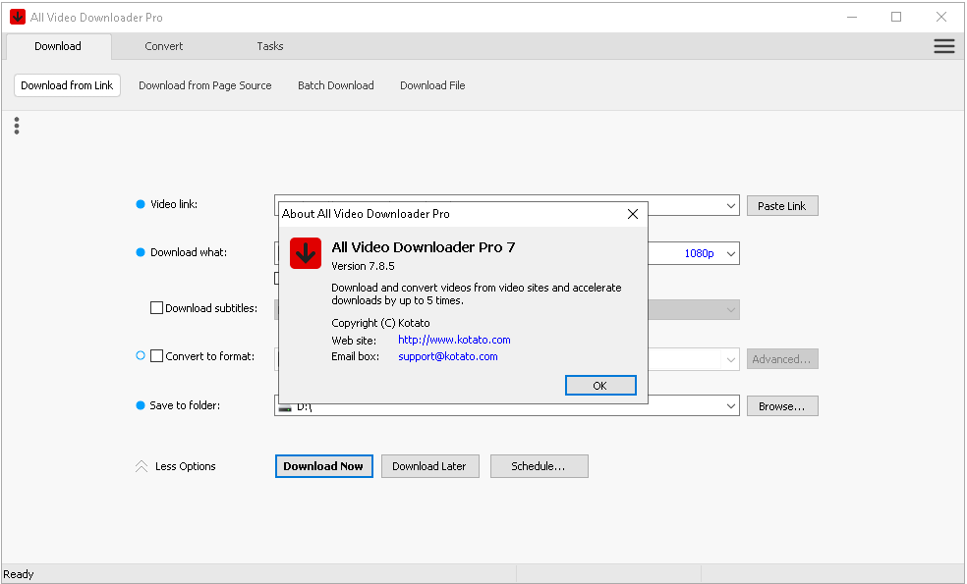Open the Download File section

coord(432,85)
